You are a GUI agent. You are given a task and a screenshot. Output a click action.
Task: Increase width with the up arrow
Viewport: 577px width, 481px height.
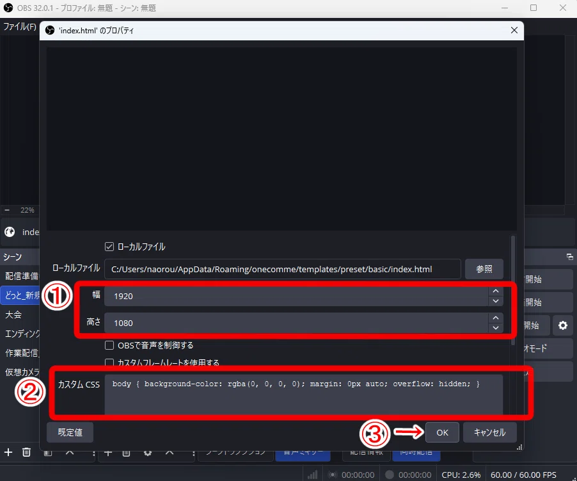pyautogui.click(x=496, y=291)
